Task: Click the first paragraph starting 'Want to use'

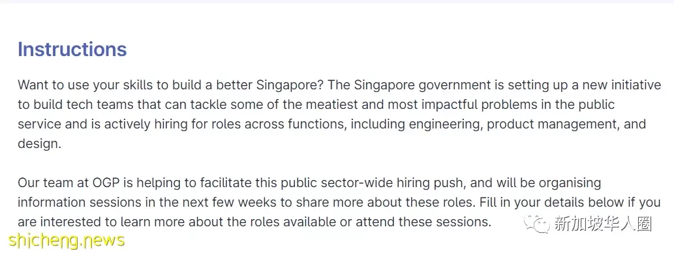Action: [x=339, y=114]
